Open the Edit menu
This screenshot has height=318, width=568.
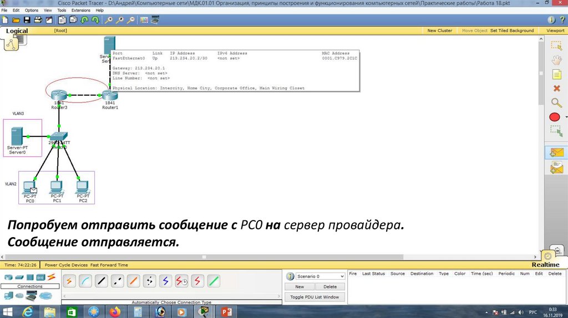point(16,10)
